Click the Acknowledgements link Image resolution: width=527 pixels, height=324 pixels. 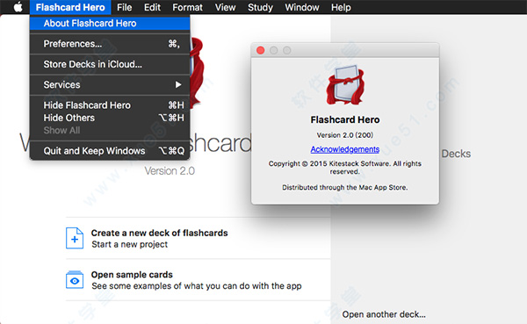[x=345, y=149]
